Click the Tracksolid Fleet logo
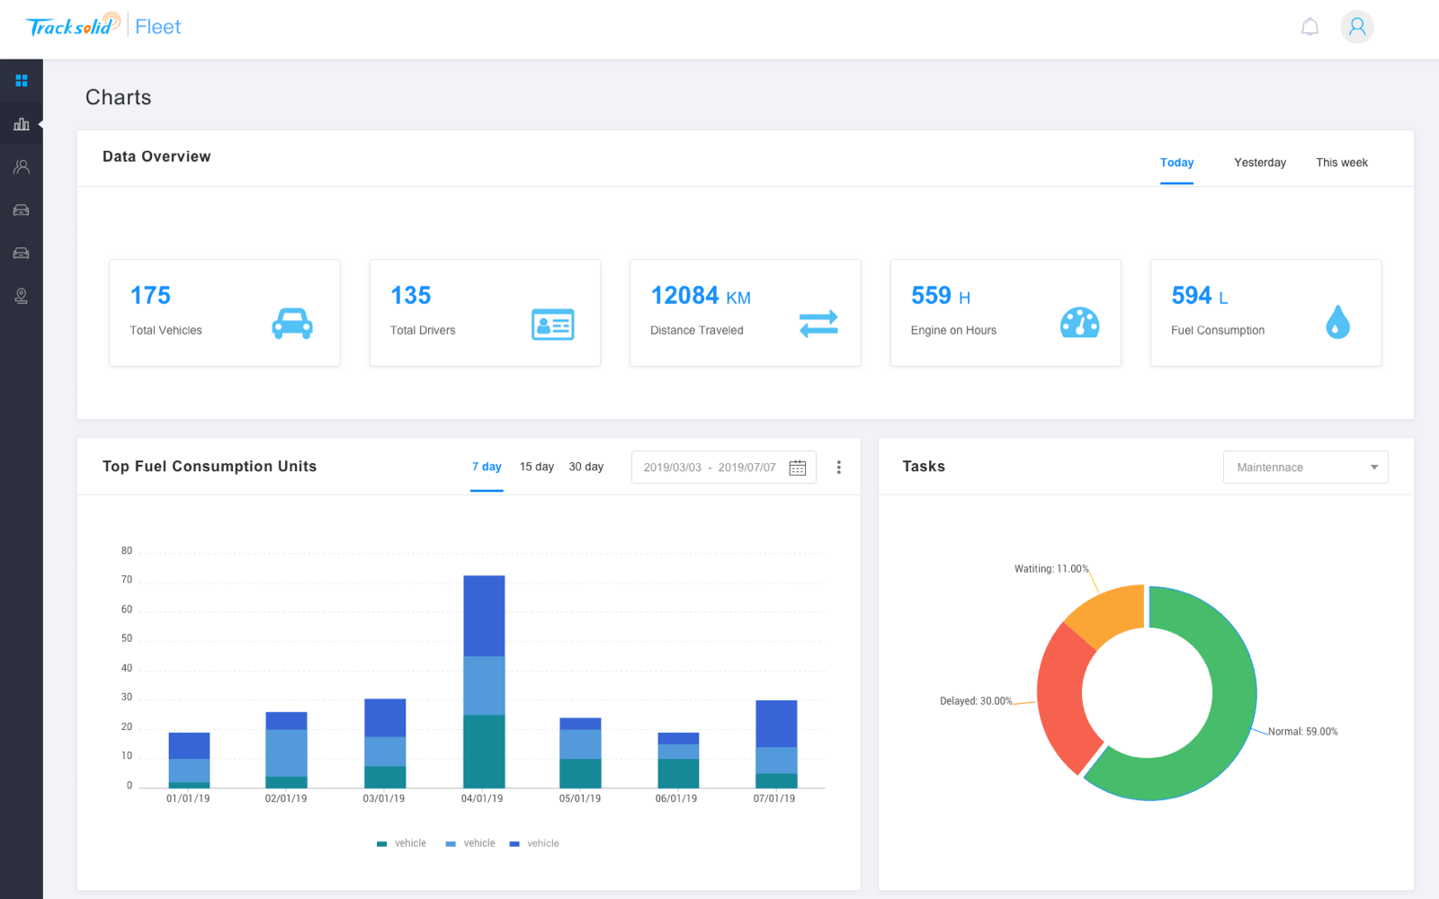Image resolution: width=1439 pixels, height=899 pixels. (x=103, y=27)
